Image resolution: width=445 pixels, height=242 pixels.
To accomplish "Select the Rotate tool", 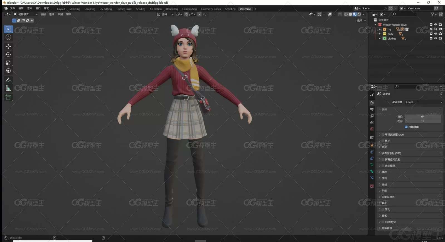I will click(8, 55).
